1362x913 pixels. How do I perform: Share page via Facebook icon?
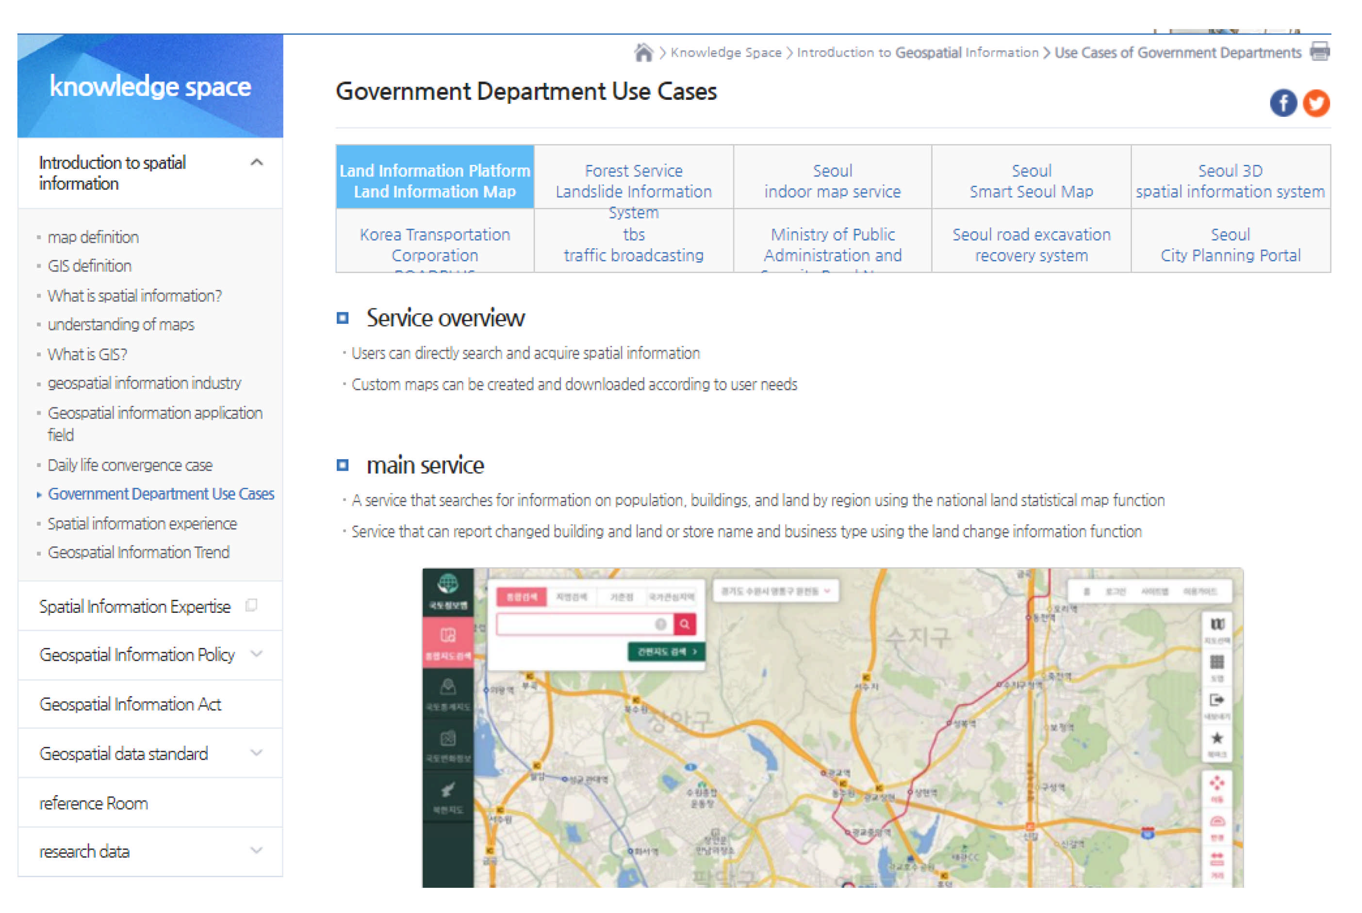pyautogui.click(x=1283, y=103)
